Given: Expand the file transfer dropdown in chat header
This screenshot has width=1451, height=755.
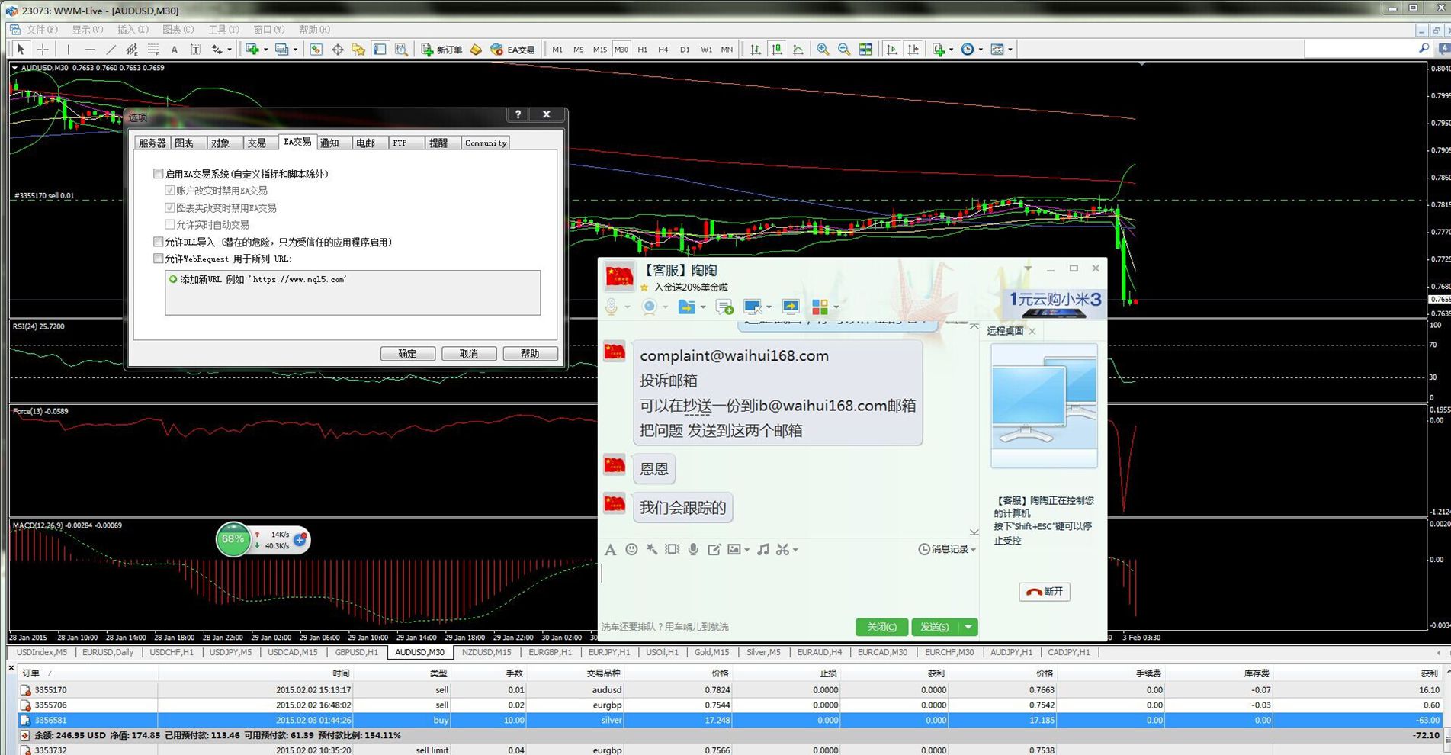Looking at the screenshot, I should (702, 307).
